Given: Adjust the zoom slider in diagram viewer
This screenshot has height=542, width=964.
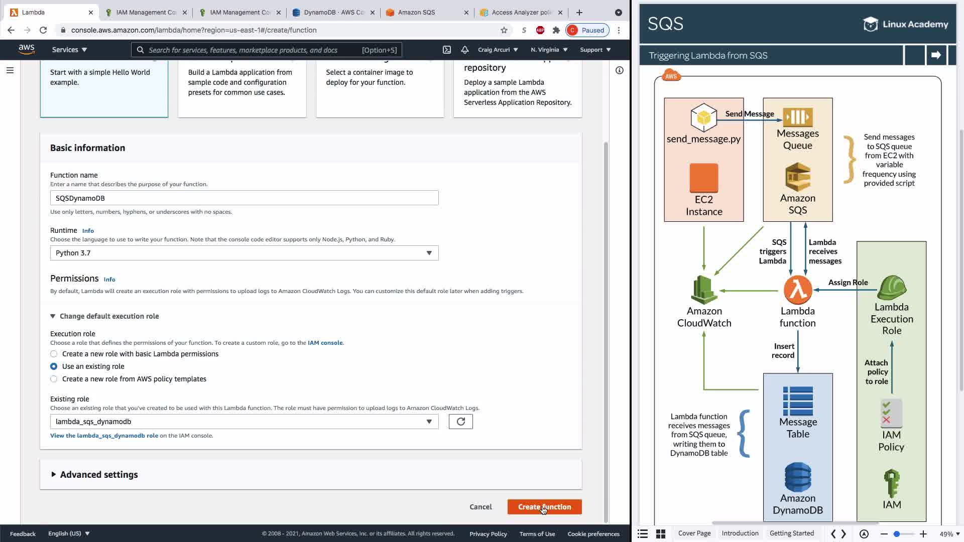Looking at the screenshot, I should (x=897, y=534).
